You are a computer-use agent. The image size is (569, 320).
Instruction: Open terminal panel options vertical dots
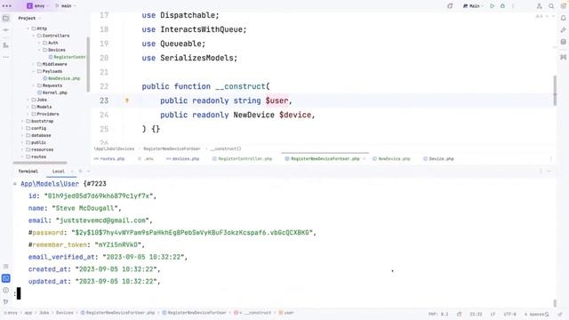point(541,172)
